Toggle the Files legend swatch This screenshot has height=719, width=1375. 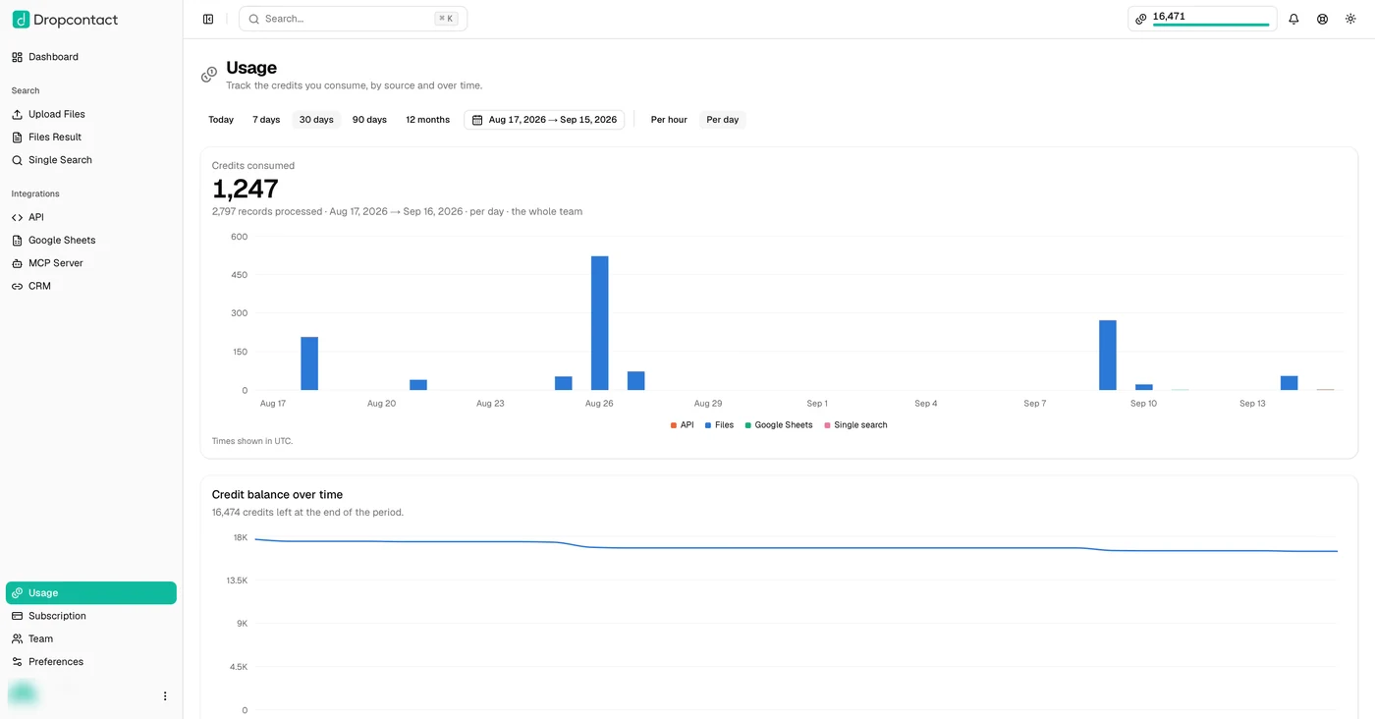click(x=708, y=425)
